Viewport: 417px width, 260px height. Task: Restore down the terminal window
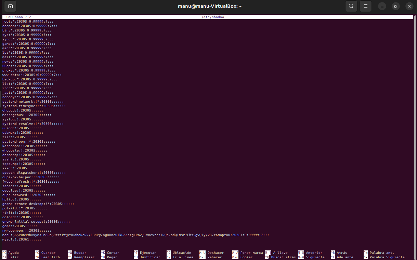(x=396, y=6)
